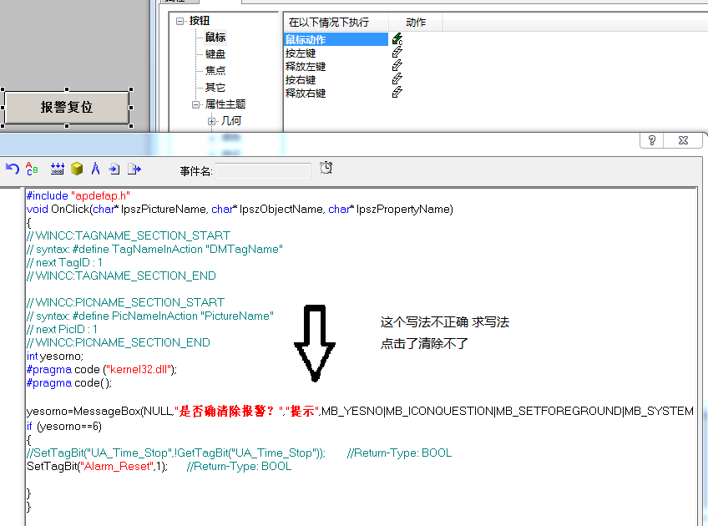Click the next TagID : 1 comment
The width and height of the screenshot is (708, 526).
click(64, 262)
